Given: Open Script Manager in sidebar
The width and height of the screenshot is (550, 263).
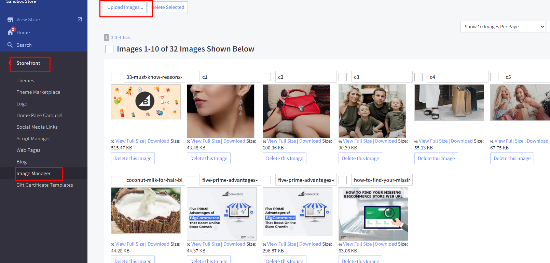Looking at the screenshot, I should pos(33,138).
